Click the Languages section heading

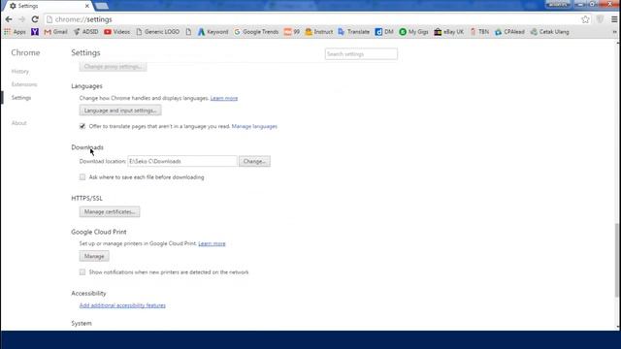(86, 86)
